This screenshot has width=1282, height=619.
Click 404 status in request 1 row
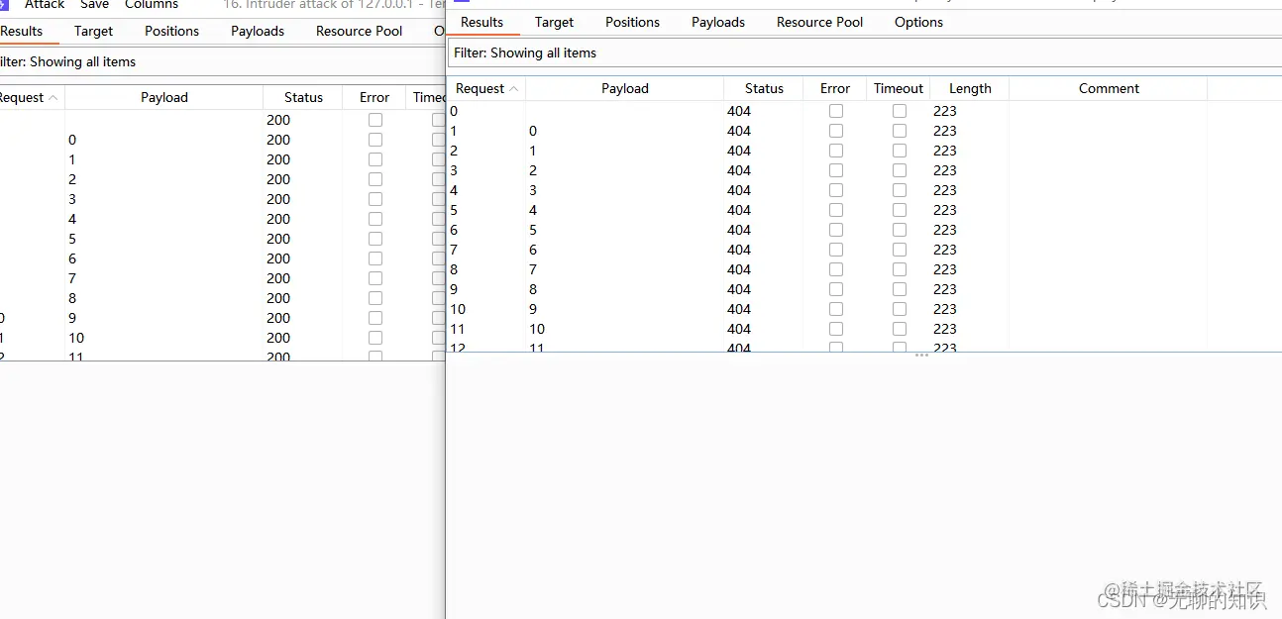click(739, 131)
